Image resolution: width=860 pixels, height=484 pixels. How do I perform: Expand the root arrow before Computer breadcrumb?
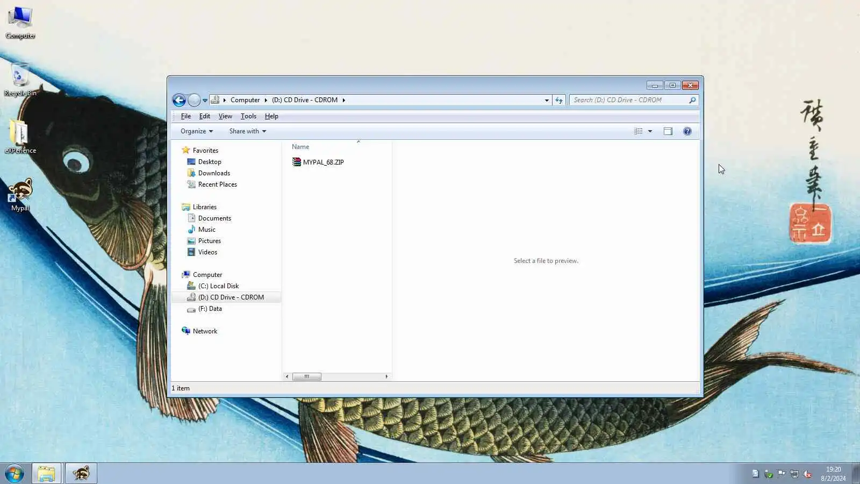click(224, 100)
